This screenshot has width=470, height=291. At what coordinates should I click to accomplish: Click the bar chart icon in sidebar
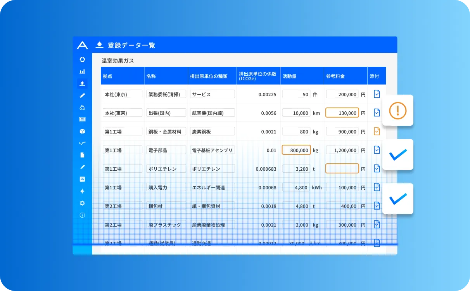(82, 71)
